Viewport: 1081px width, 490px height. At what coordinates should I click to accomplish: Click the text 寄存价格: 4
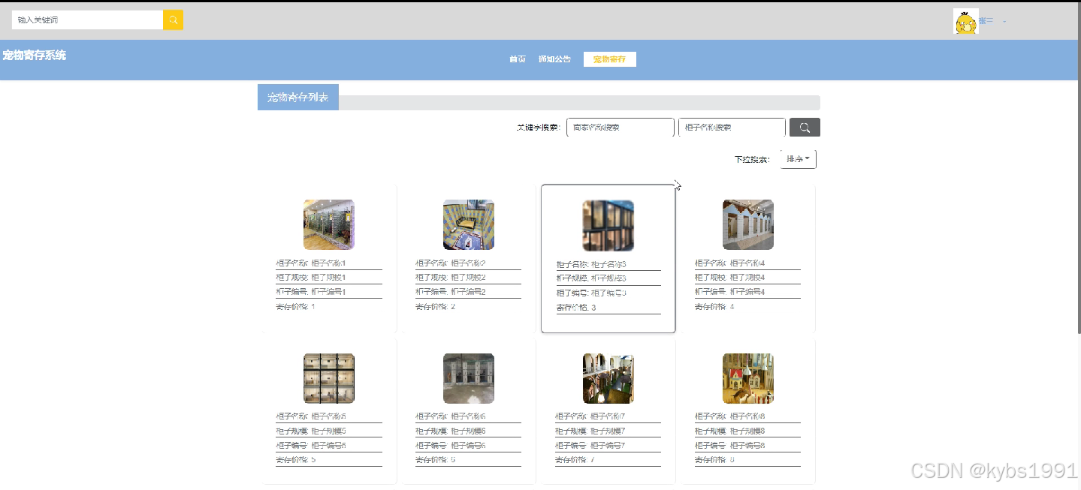(714, 306)
